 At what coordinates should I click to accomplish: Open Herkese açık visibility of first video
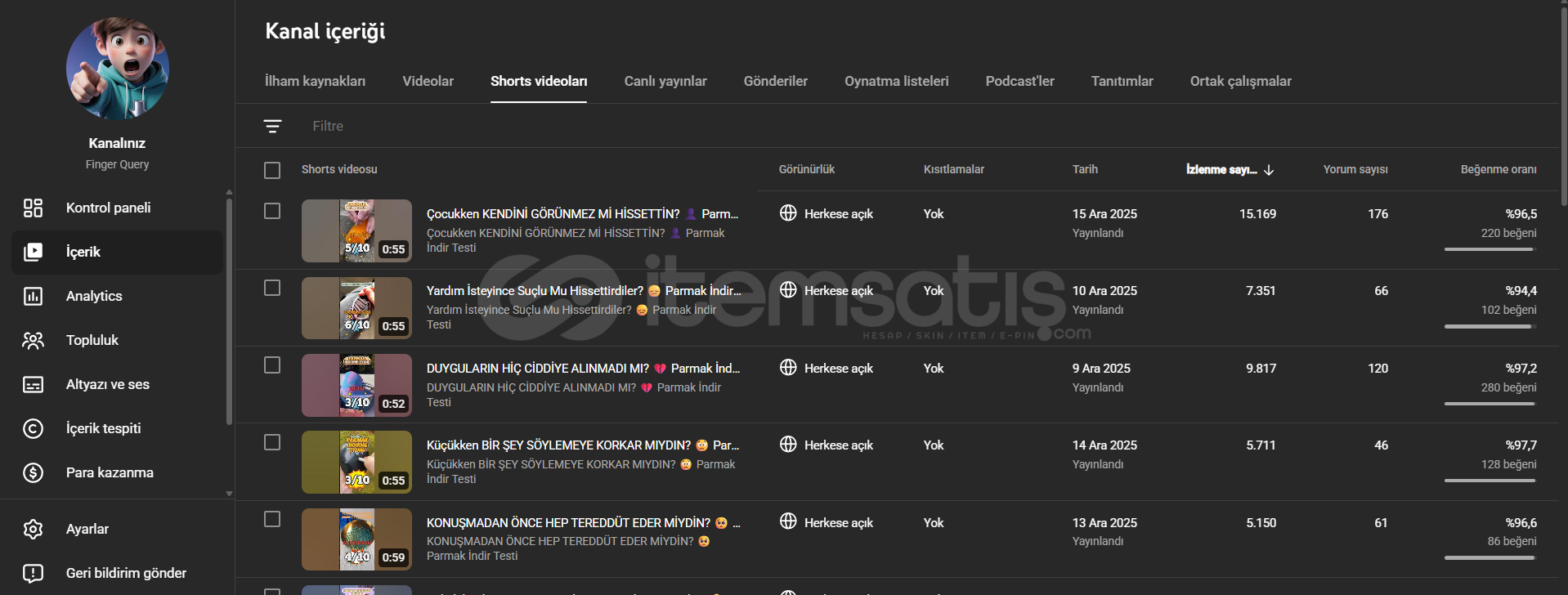tap(827, 214)
